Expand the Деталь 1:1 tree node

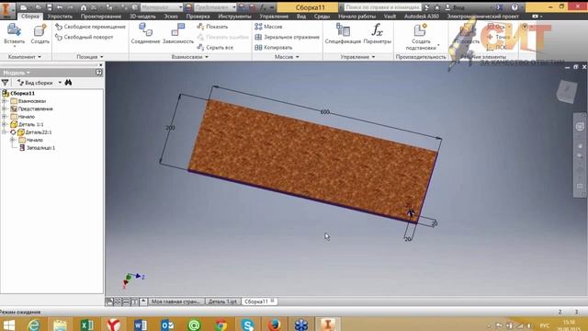[x=5, y=124]
